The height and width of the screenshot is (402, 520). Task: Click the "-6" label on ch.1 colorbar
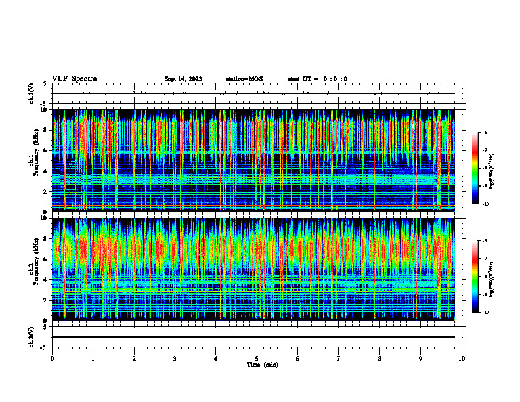485,132
